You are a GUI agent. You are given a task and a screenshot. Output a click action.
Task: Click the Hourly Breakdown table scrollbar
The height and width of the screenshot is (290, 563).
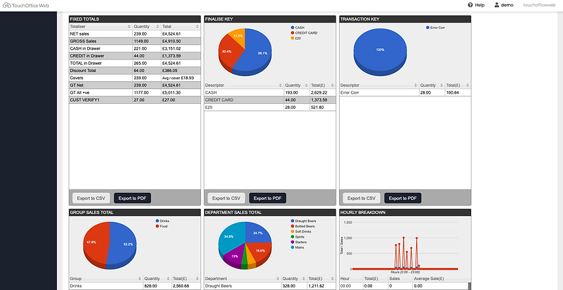[469, 286]
